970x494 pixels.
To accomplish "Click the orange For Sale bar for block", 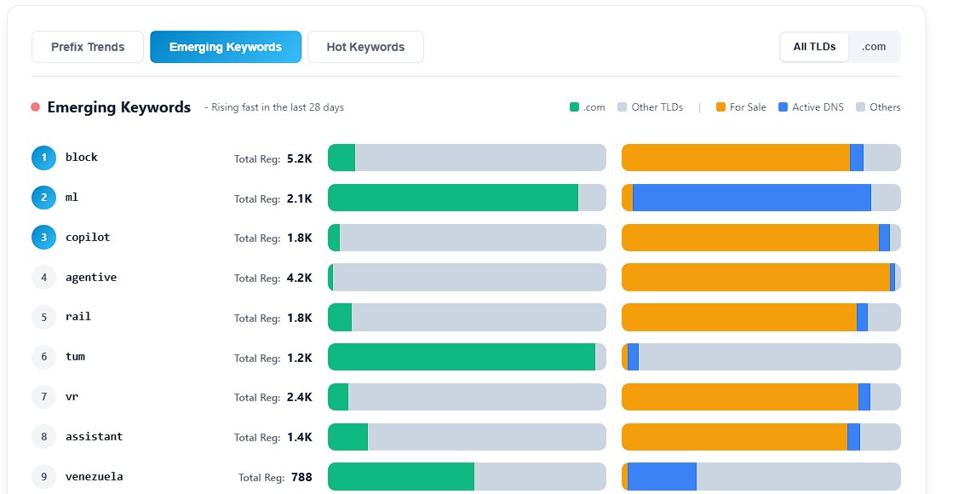I will click(x=736, y=158).
